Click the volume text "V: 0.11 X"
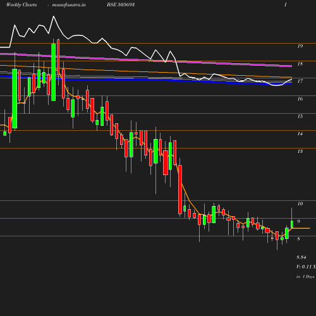The image size is (316, 316). [306, 267]
